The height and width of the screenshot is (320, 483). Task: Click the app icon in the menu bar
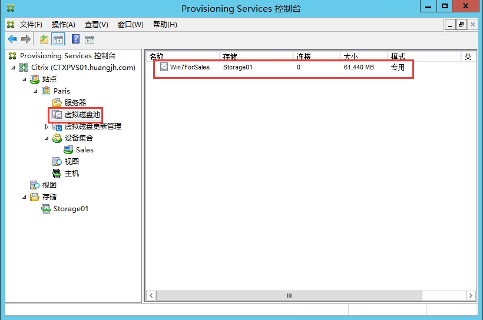click(11, 24)
